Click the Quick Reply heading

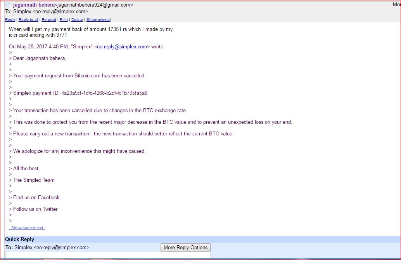point(20,239)
